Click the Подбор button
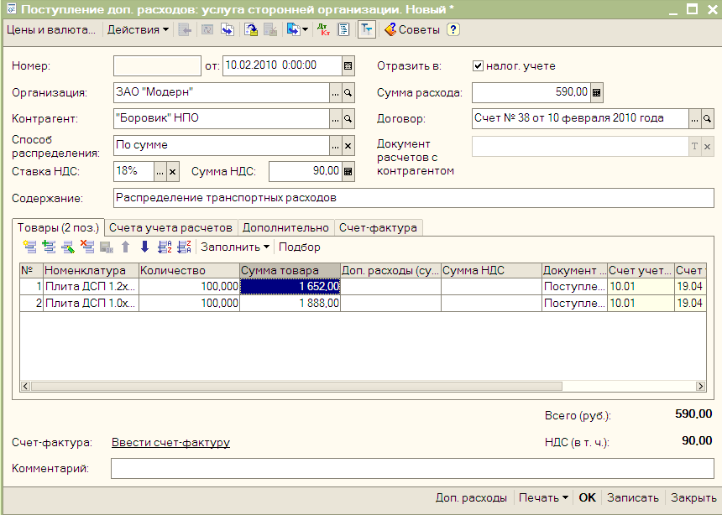This screenshot has height=515, width=722. point(300,247)
